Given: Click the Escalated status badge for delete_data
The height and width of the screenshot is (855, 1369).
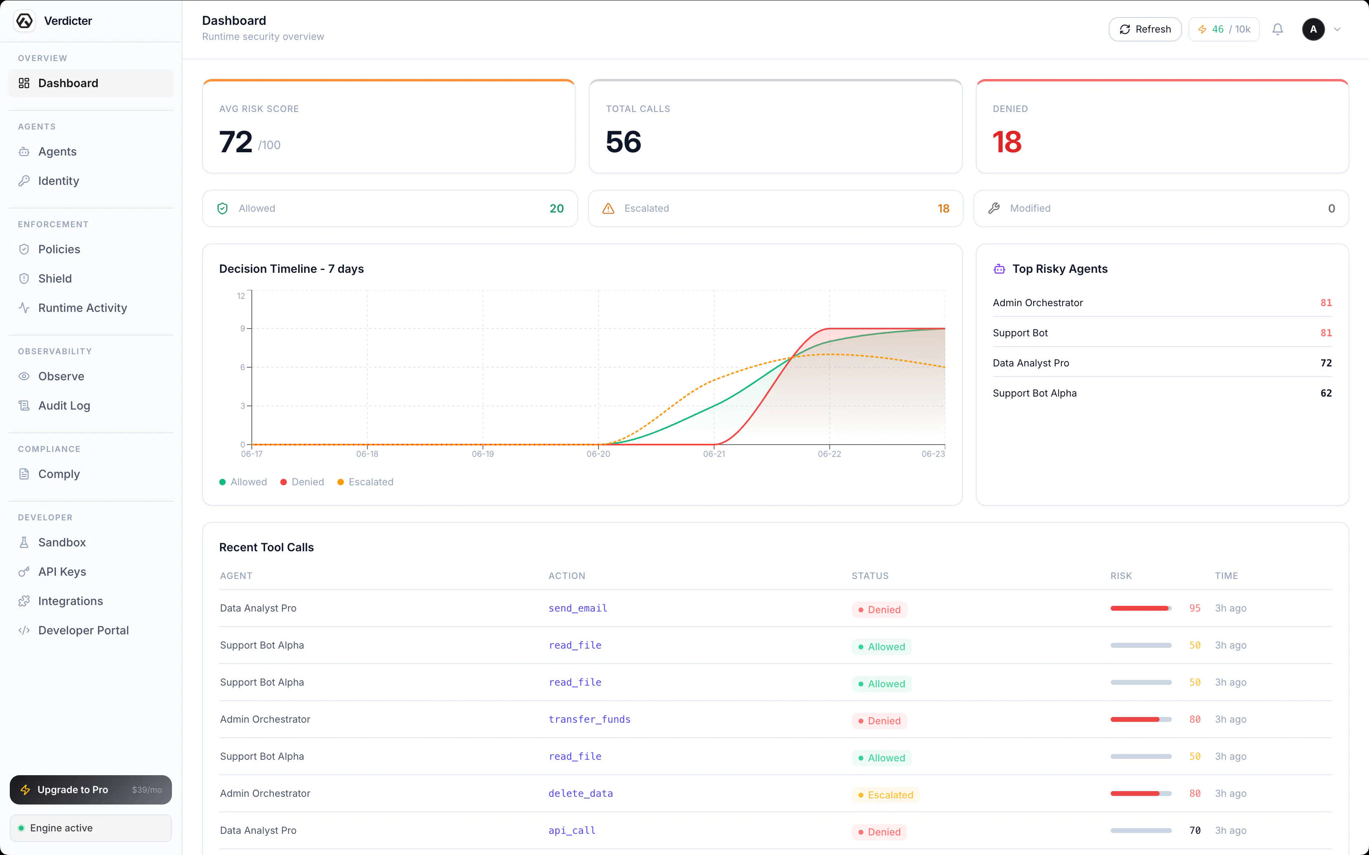Looking at the screenshot, I should point(885,795).
